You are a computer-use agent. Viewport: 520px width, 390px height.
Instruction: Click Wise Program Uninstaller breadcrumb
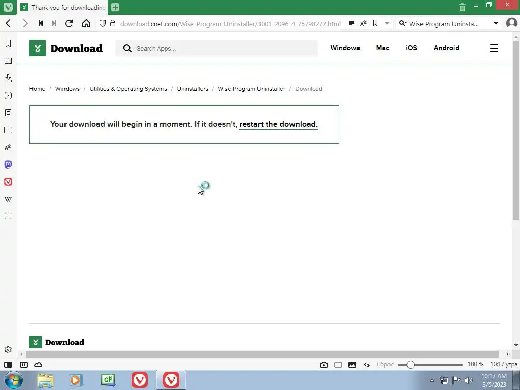pos(252,89)
